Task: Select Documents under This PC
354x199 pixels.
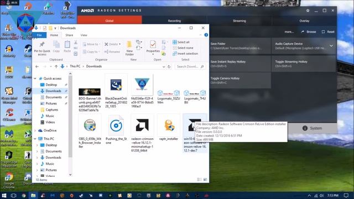Action: [54, 151]
